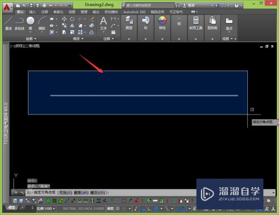Open the Layers (图层) panel button

[x=129, y=23]
